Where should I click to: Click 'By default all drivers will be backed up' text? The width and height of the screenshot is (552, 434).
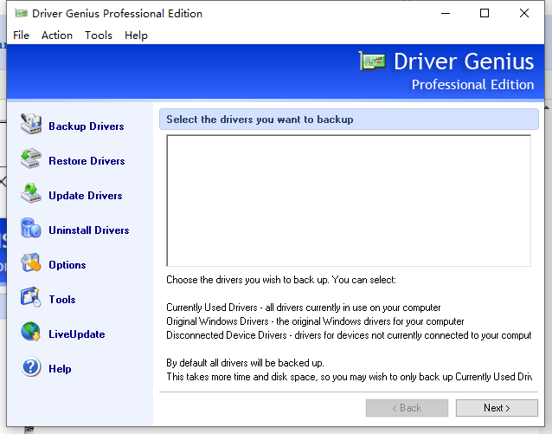tap(246, 363)
